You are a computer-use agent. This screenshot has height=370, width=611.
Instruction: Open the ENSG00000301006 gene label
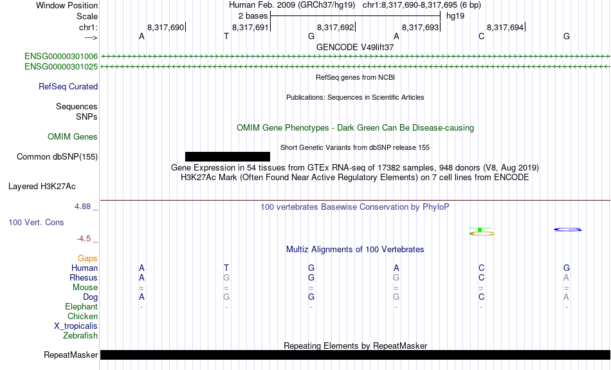[x=61, y=57]
